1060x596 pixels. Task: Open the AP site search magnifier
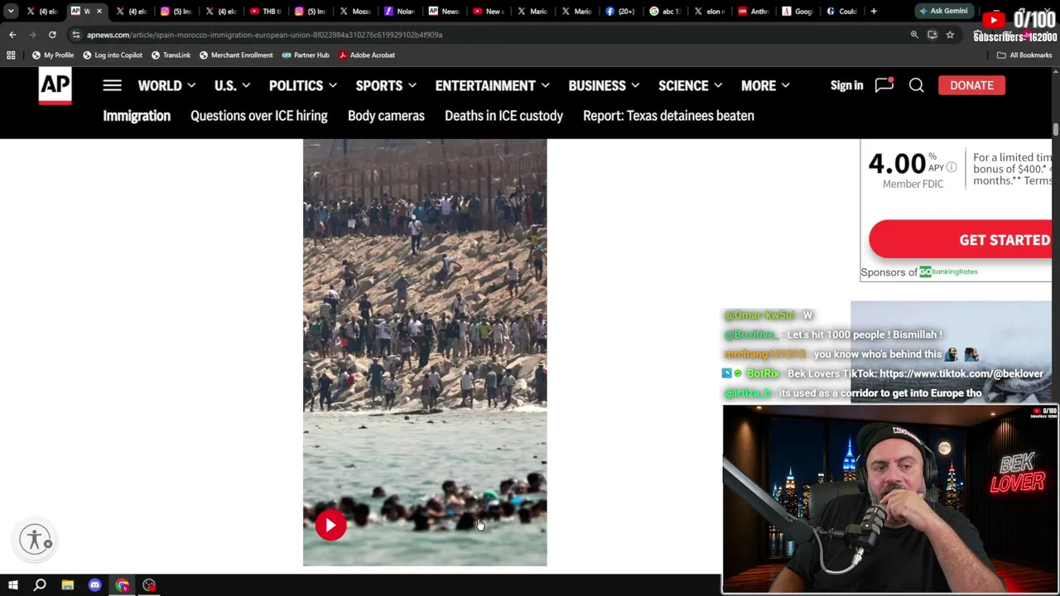coord(916,85)
